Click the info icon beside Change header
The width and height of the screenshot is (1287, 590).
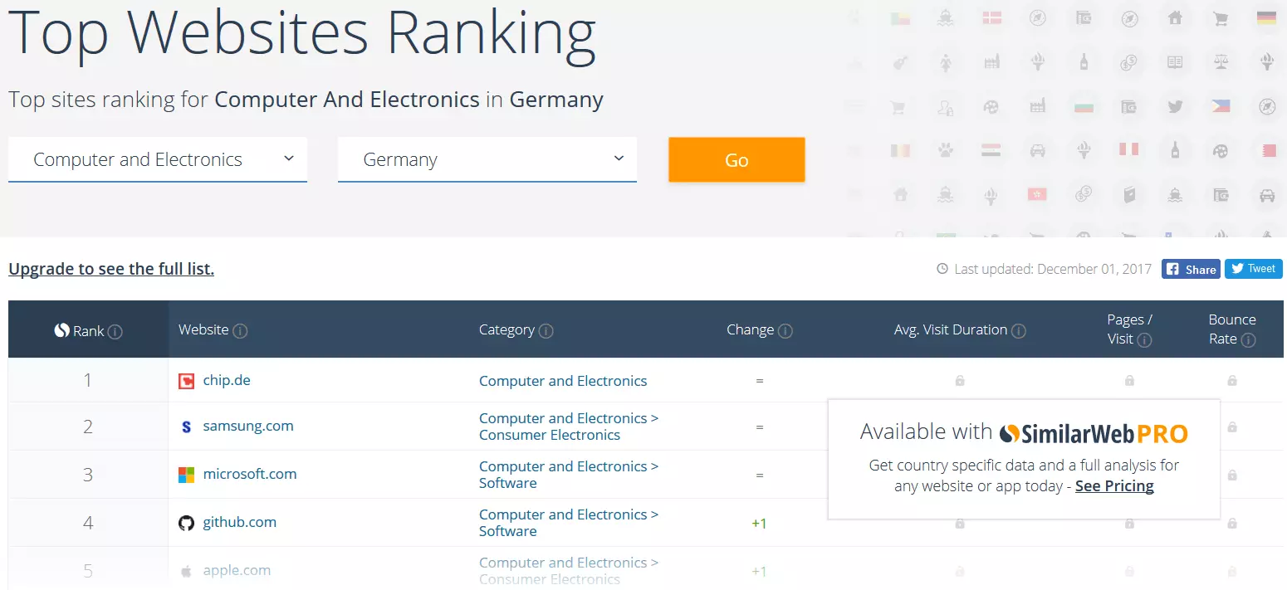point(785,331)
